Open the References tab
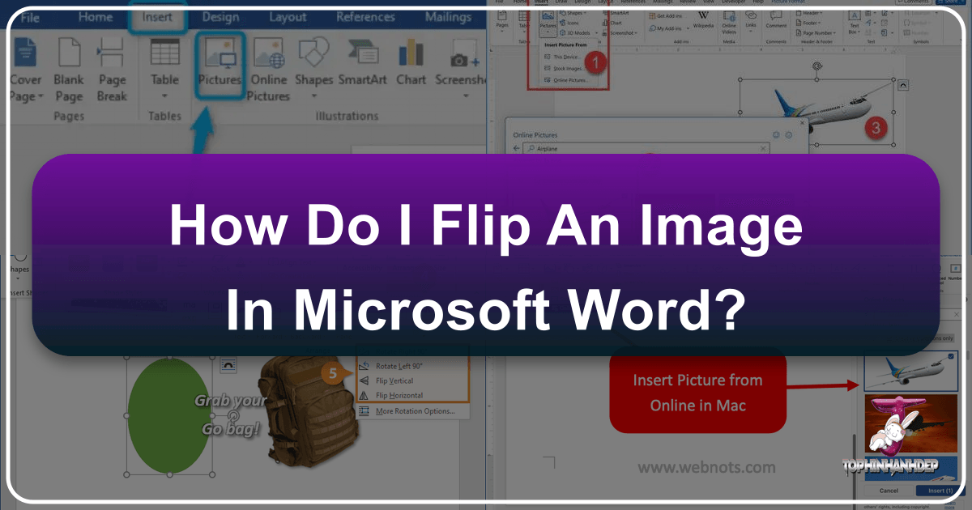The image size is (972, 510). (365, 16)
